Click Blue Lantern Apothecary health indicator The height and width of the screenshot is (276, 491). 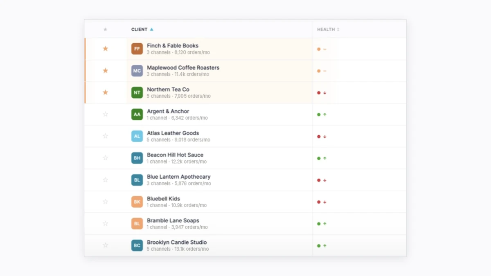click(322, 180)
